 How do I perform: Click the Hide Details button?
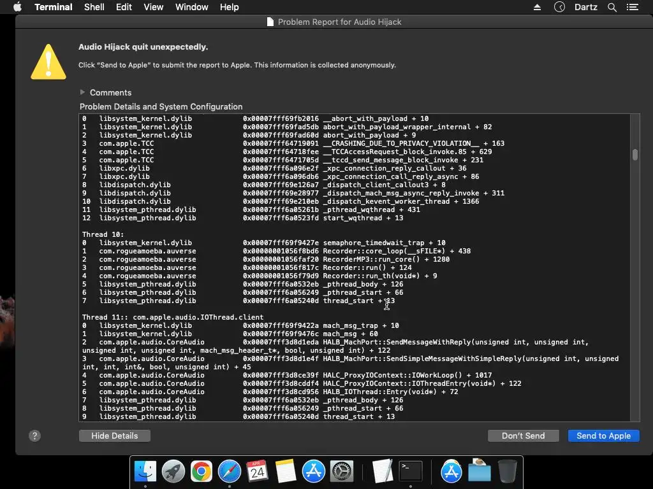[x=115, y=436]
